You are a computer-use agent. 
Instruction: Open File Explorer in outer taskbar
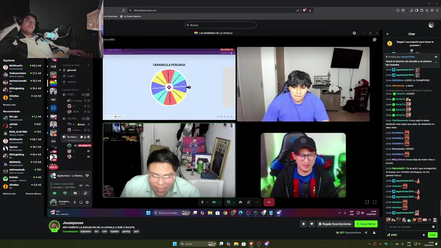pos(236,244)
